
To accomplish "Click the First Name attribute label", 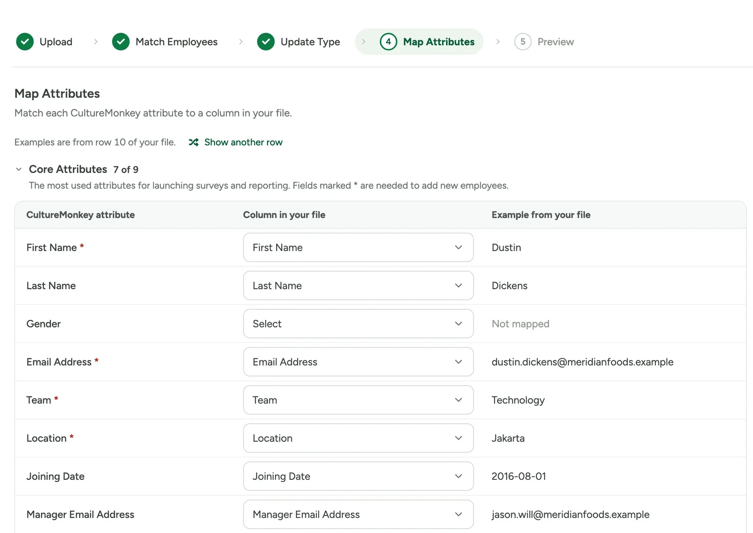I will click(51, 247).
